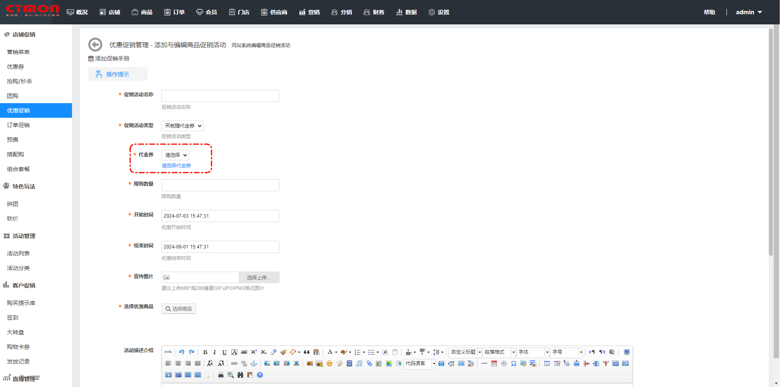
Task: Click the blockquote quotation marks icon
Action: (x=307, y=352)
